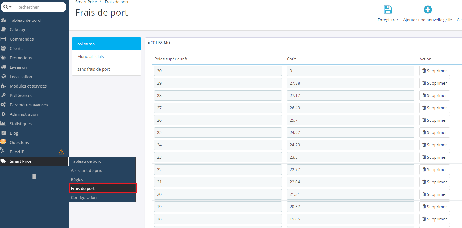Screen dimensions: 462x228
Task: Click the Commandes credit card icon
Action: [3, 39]
